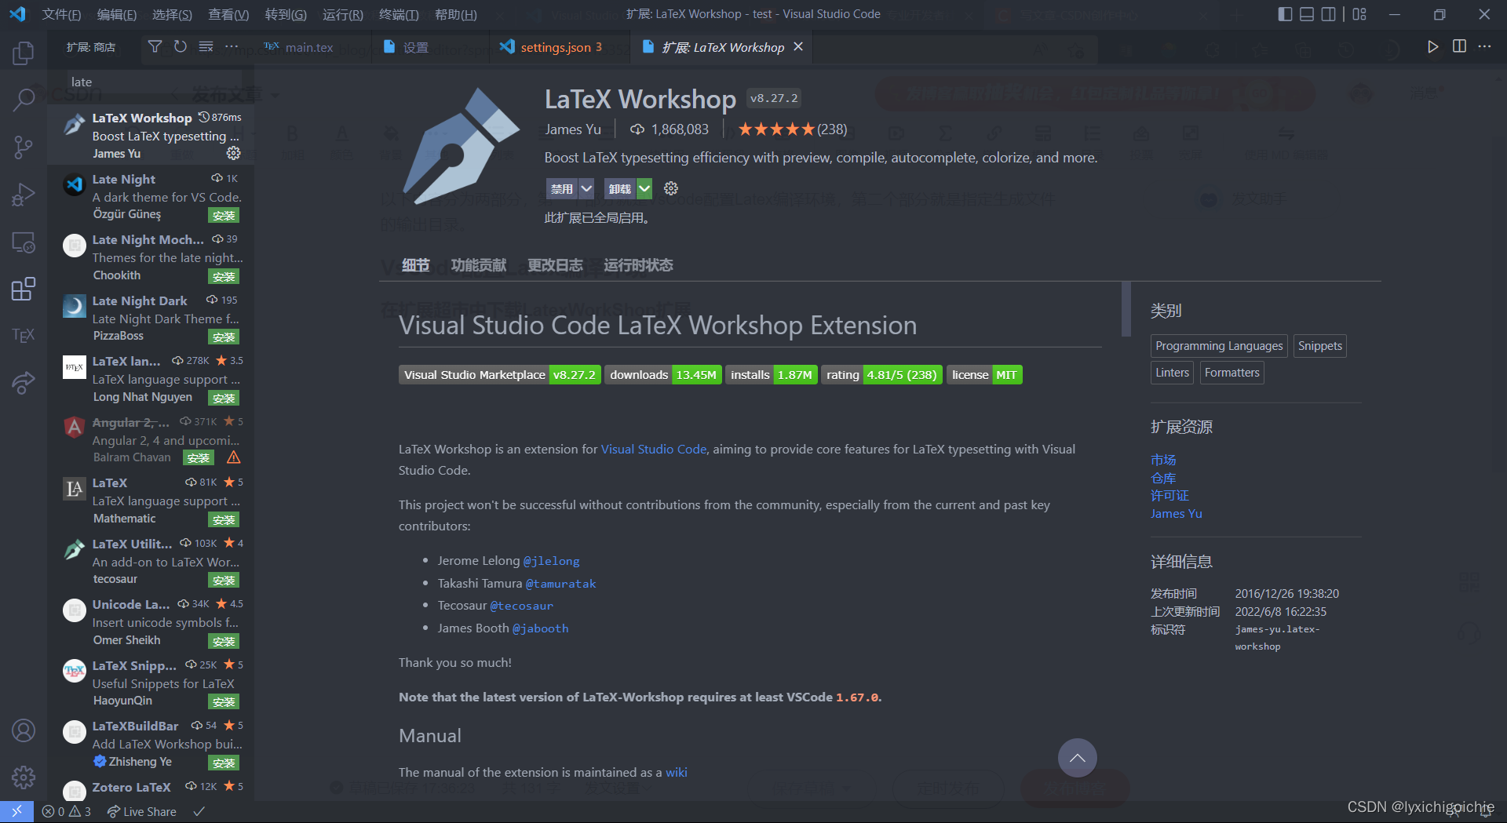Open @jlelong contributor link

click(552, 561)
